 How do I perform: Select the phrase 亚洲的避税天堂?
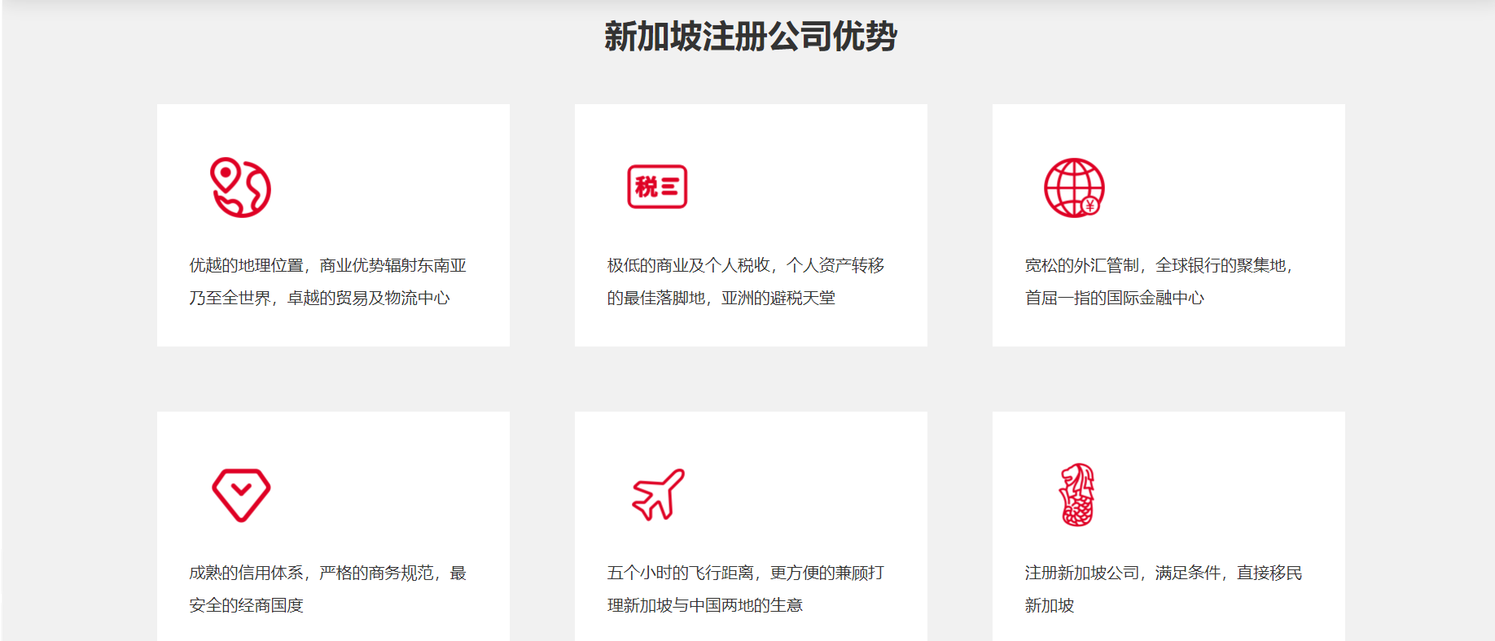(x=778, y=298)
